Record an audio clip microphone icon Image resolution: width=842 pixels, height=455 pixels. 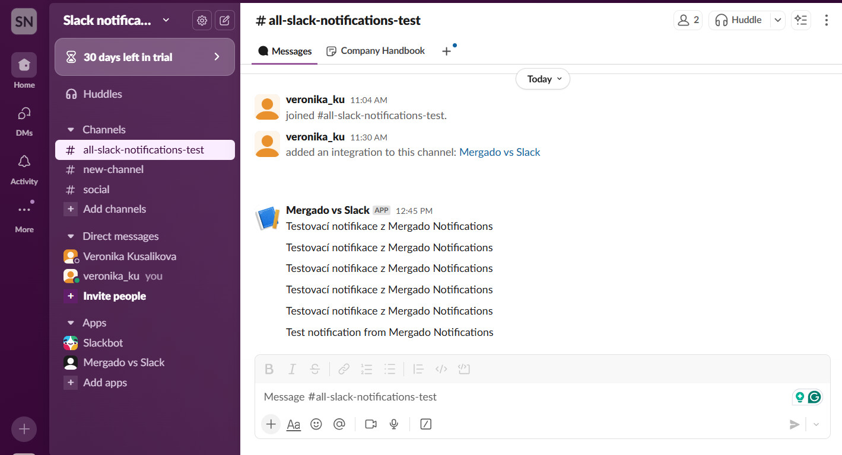tap(393, 424)
